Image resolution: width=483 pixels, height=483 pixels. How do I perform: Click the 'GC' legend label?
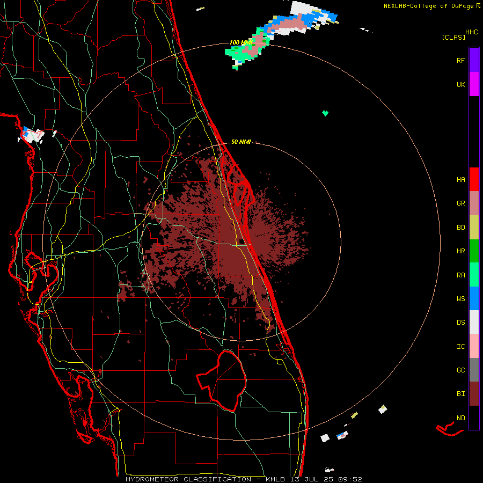(x=460, y=370)
